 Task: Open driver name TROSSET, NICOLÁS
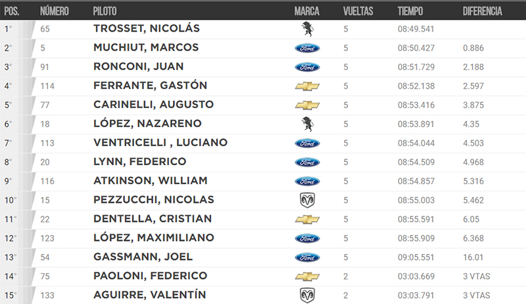tap(146, 28)
